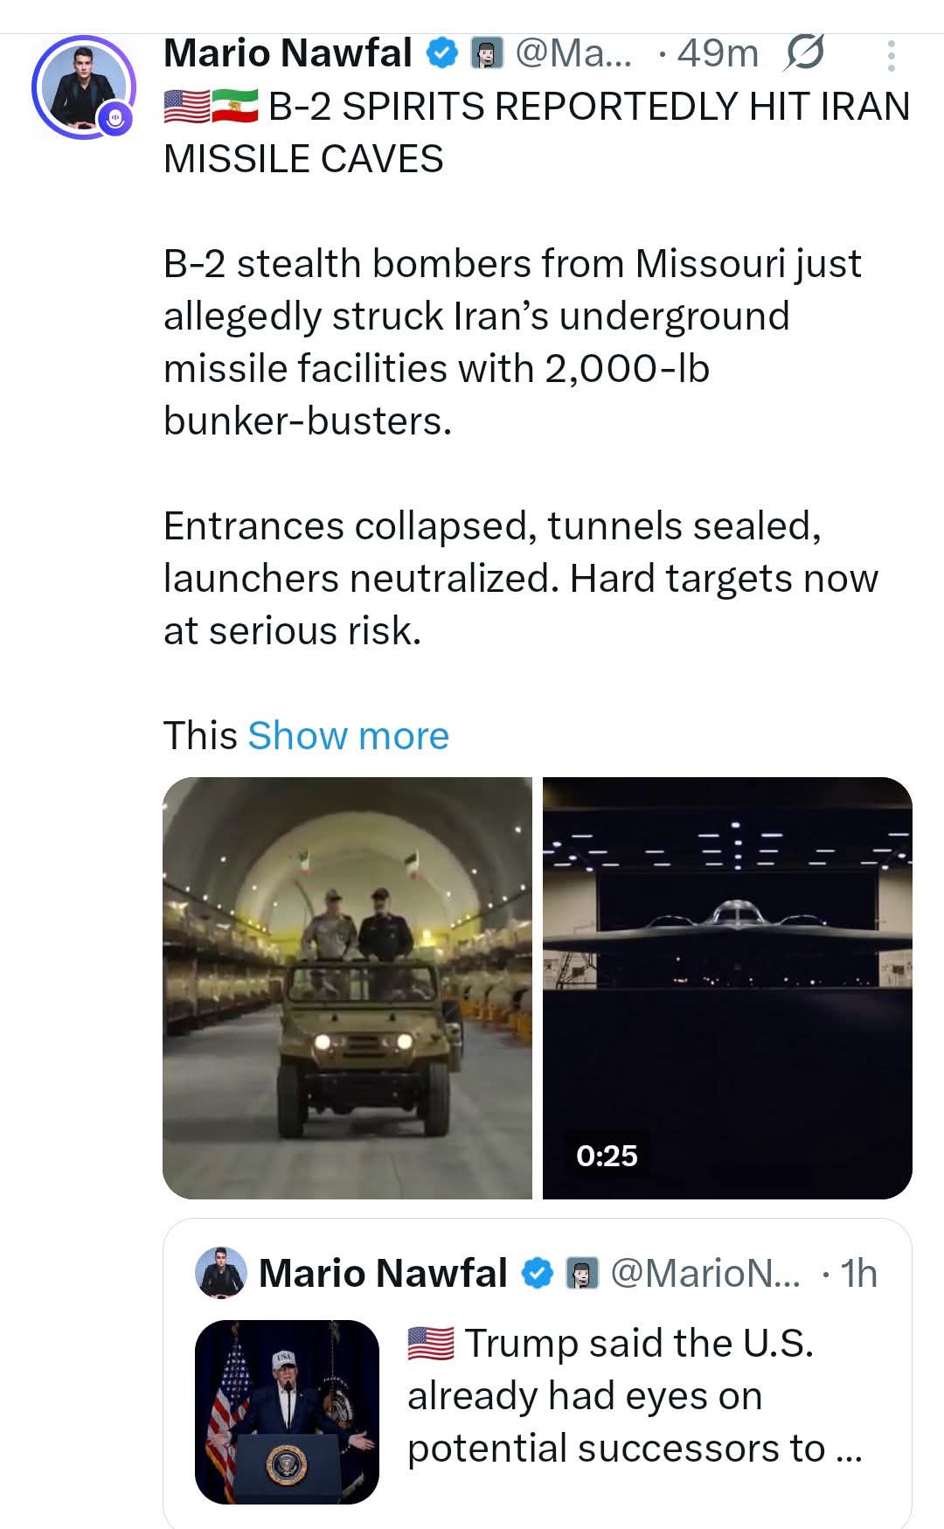Click the Mario Nawfal name in post header
This screenshot has height=1529, width=944.
click(288, 53)
